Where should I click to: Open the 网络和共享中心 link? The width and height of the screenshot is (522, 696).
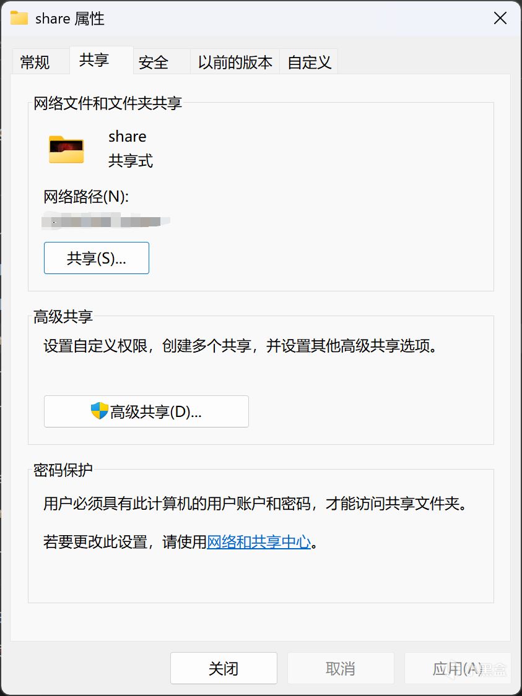click(259, 542)
